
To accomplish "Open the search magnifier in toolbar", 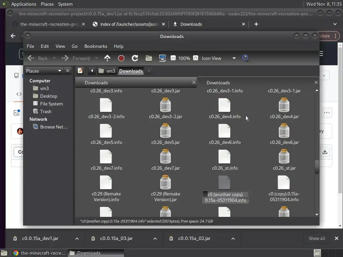I will coord(245,58).
